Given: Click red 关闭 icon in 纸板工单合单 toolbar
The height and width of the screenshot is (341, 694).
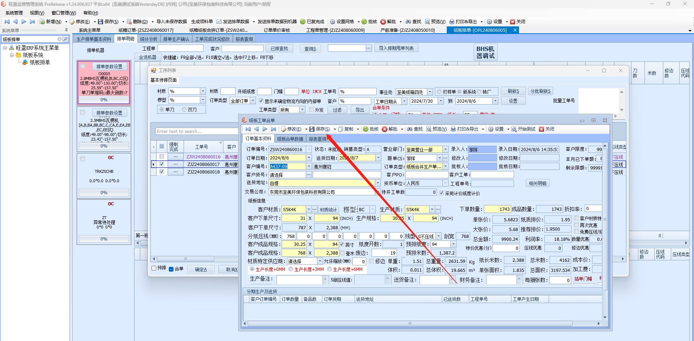Looking at the screenshot, I should 541,129.
